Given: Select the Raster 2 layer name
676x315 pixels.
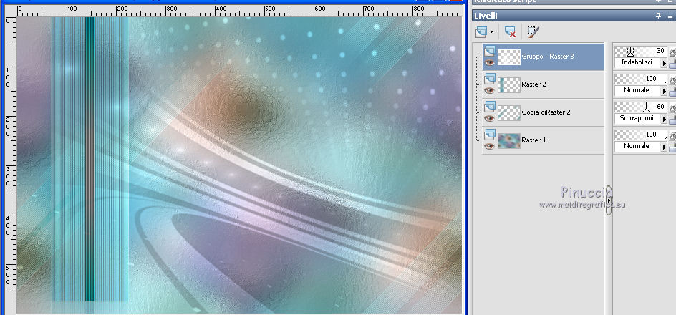Looking at the screenshot, I should pyautogui.click(x=533, y=84).
